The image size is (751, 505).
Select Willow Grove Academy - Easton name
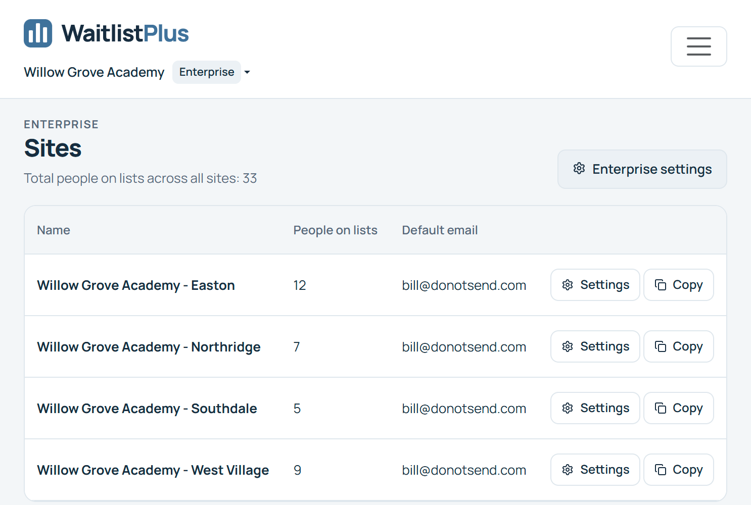(x=136, y=285)
